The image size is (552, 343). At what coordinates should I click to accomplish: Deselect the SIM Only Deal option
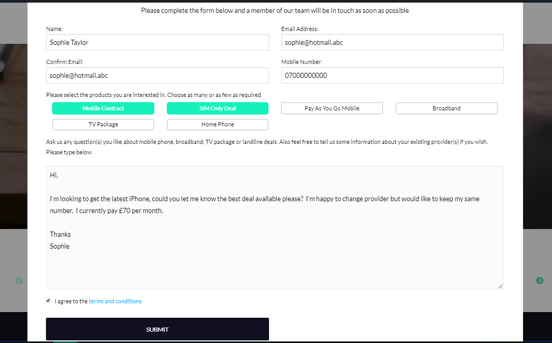coord(217,108)
